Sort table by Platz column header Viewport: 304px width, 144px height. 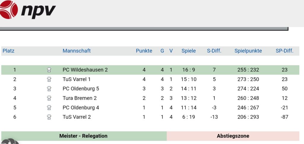click(x=8, y=51)
